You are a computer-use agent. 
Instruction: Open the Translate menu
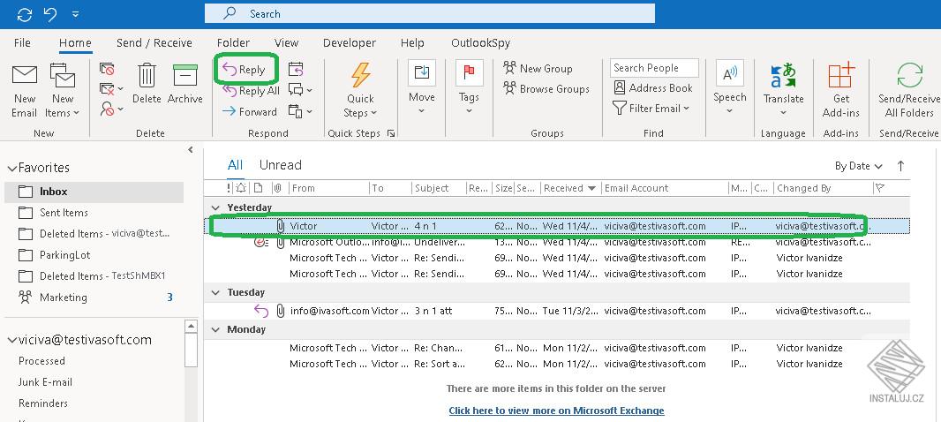(783, 90)
